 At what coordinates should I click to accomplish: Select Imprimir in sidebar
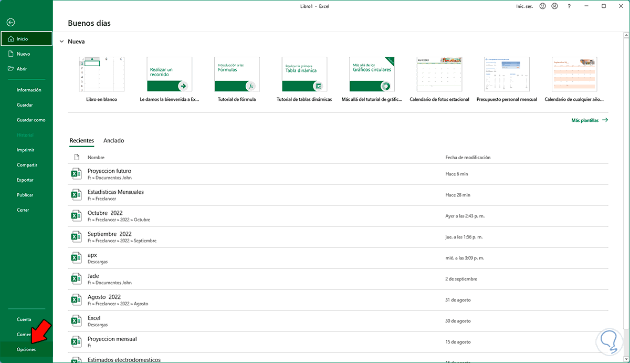[x=26, y=150]
